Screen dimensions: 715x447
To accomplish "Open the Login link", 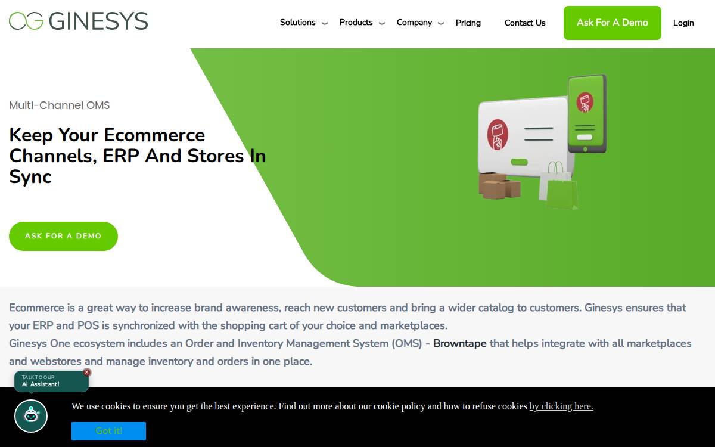I will click(x=683, y=23).
